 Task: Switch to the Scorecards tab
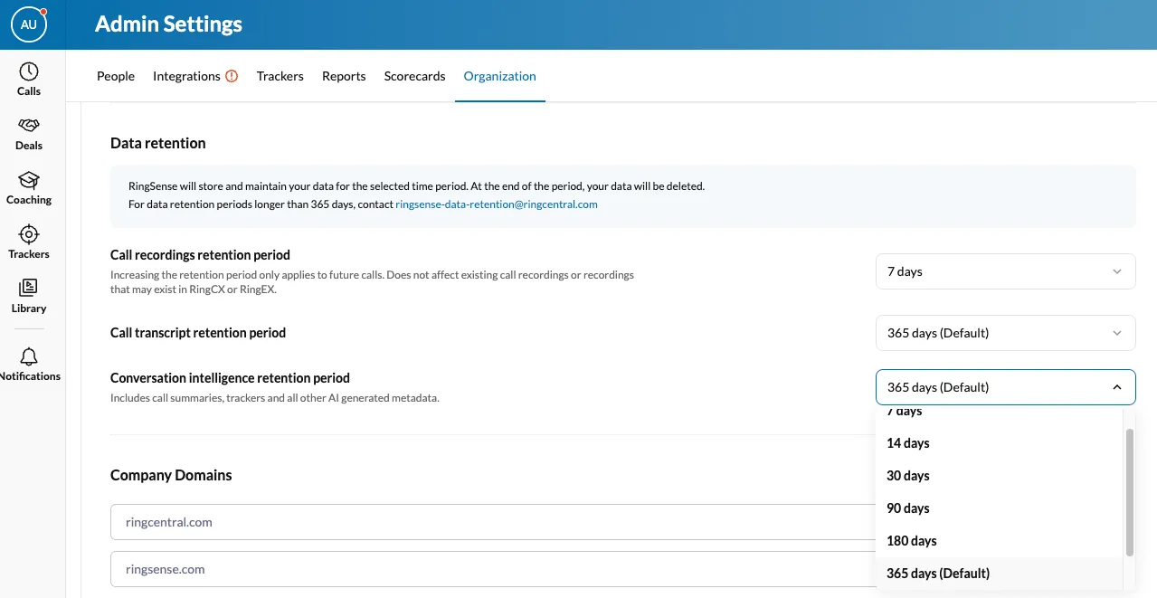click(x=414, y=76)
